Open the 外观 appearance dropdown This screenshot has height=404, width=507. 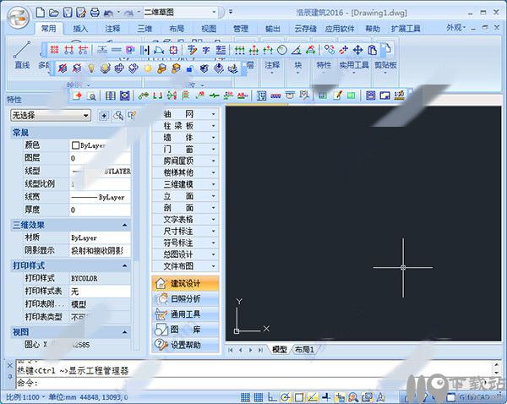(x=456, y=28)
